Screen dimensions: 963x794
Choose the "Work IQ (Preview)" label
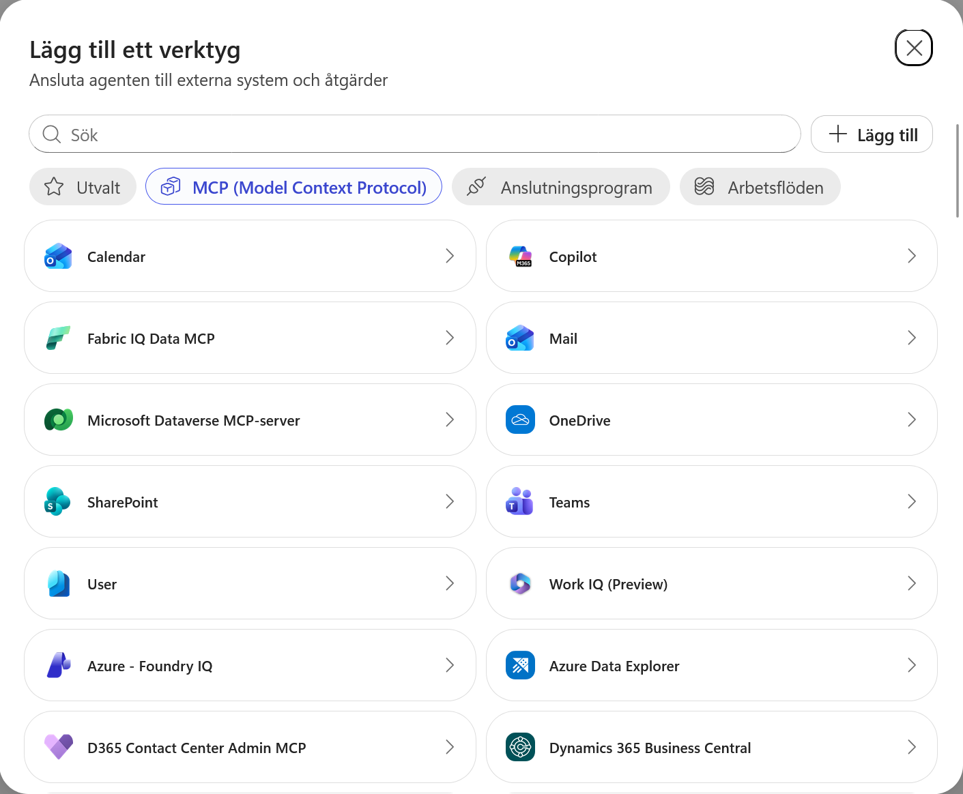pos(609,585)
